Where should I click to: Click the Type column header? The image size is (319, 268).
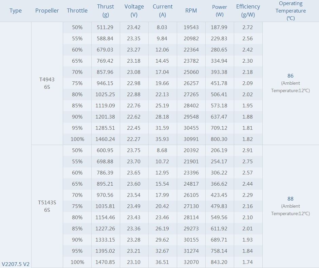[x=16, y=11]
